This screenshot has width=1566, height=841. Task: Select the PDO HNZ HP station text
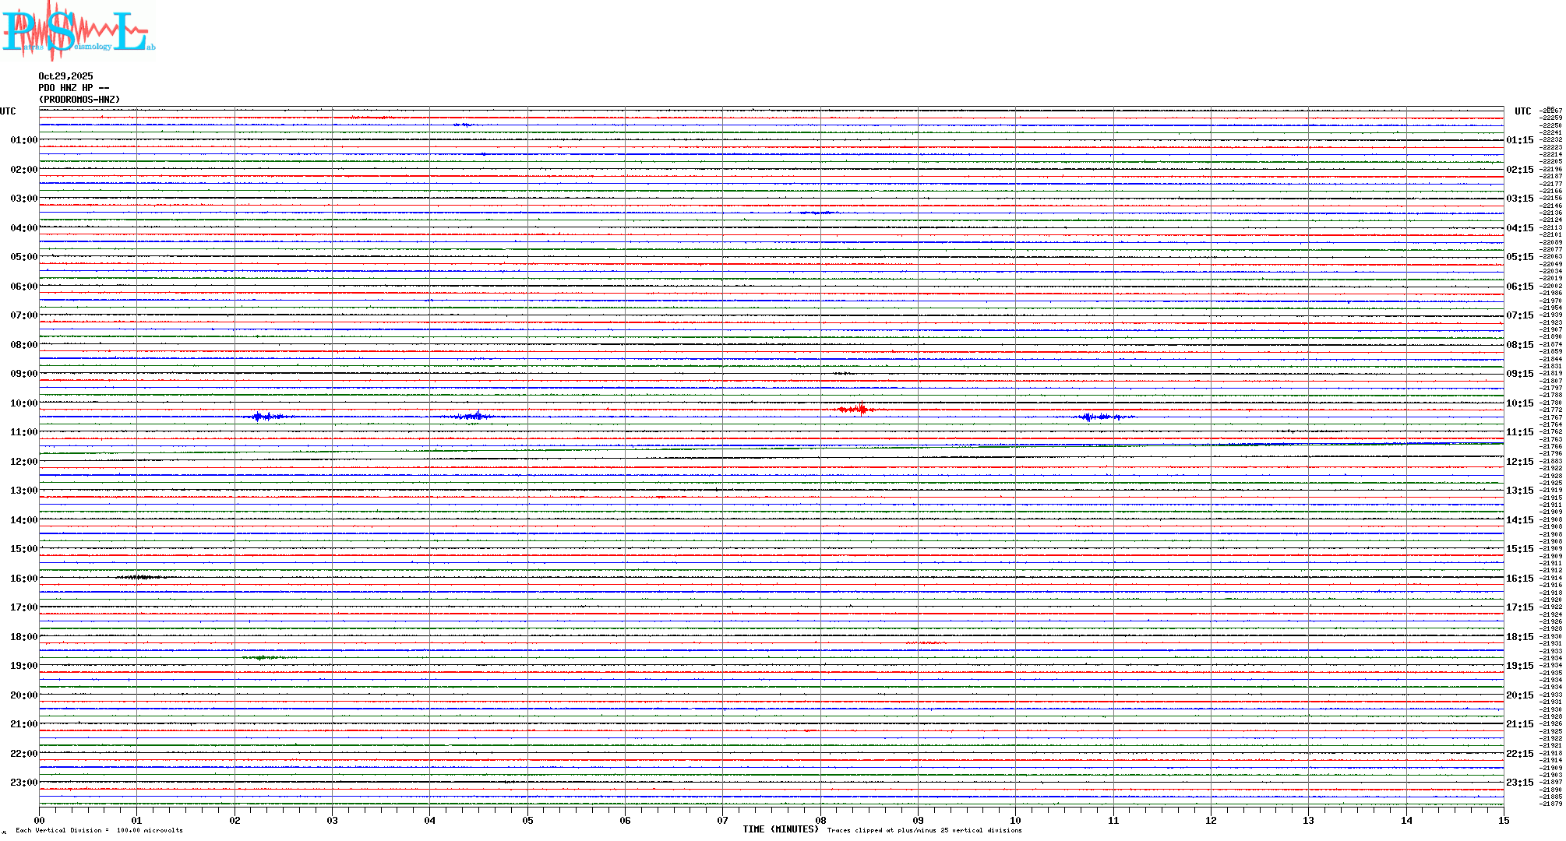click(73, 88)
